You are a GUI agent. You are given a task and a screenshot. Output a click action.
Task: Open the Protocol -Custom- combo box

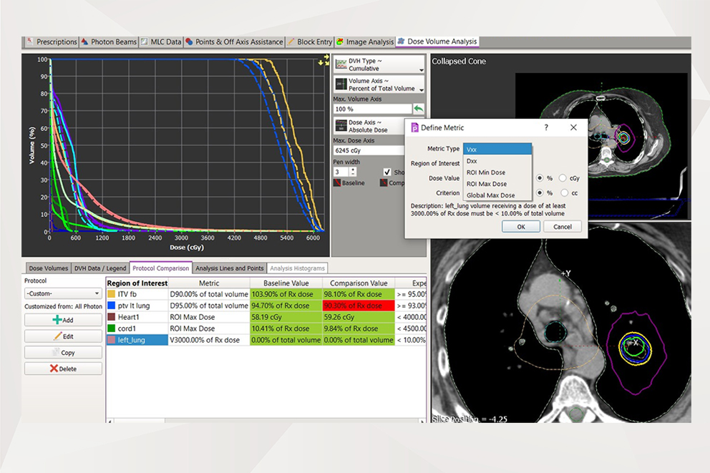[63, 293]
